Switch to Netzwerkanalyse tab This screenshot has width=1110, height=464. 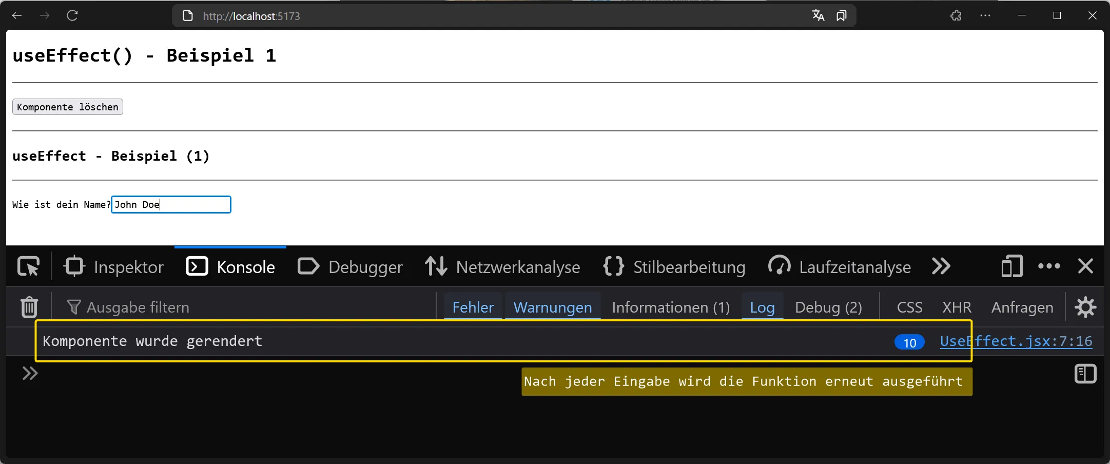pos(502,266)
